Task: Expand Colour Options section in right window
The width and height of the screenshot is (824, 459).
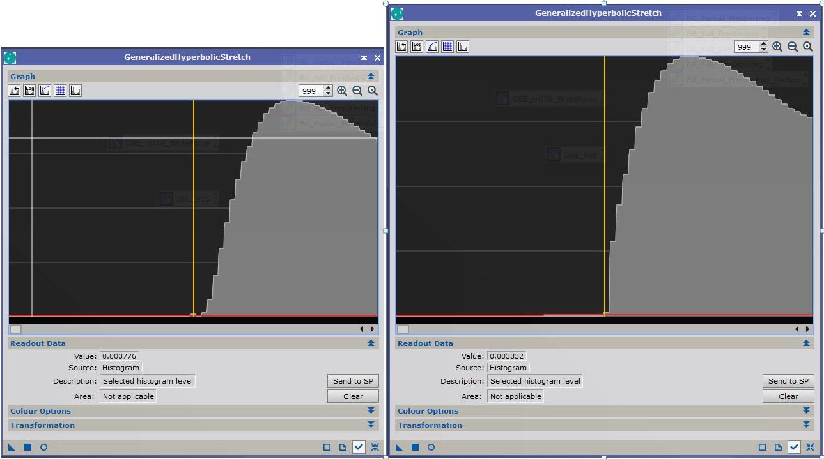Action: (806, 411)
